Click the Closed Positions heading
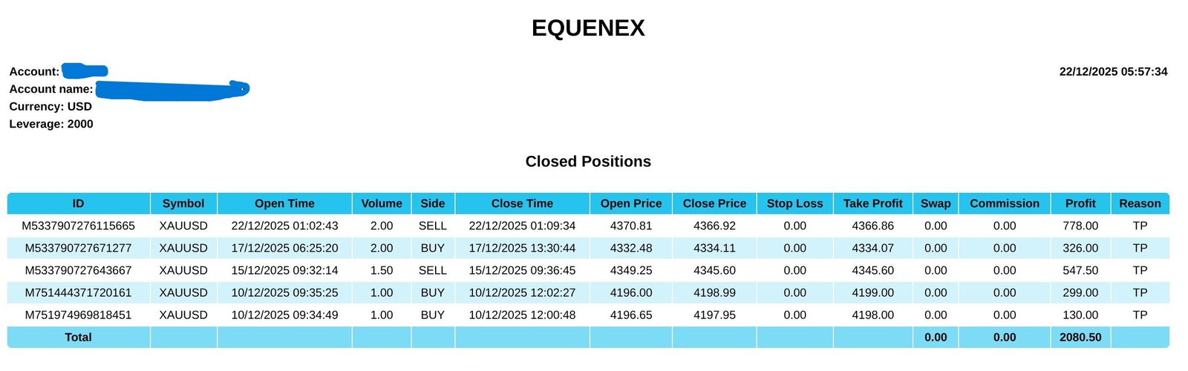 click(588, 162)
